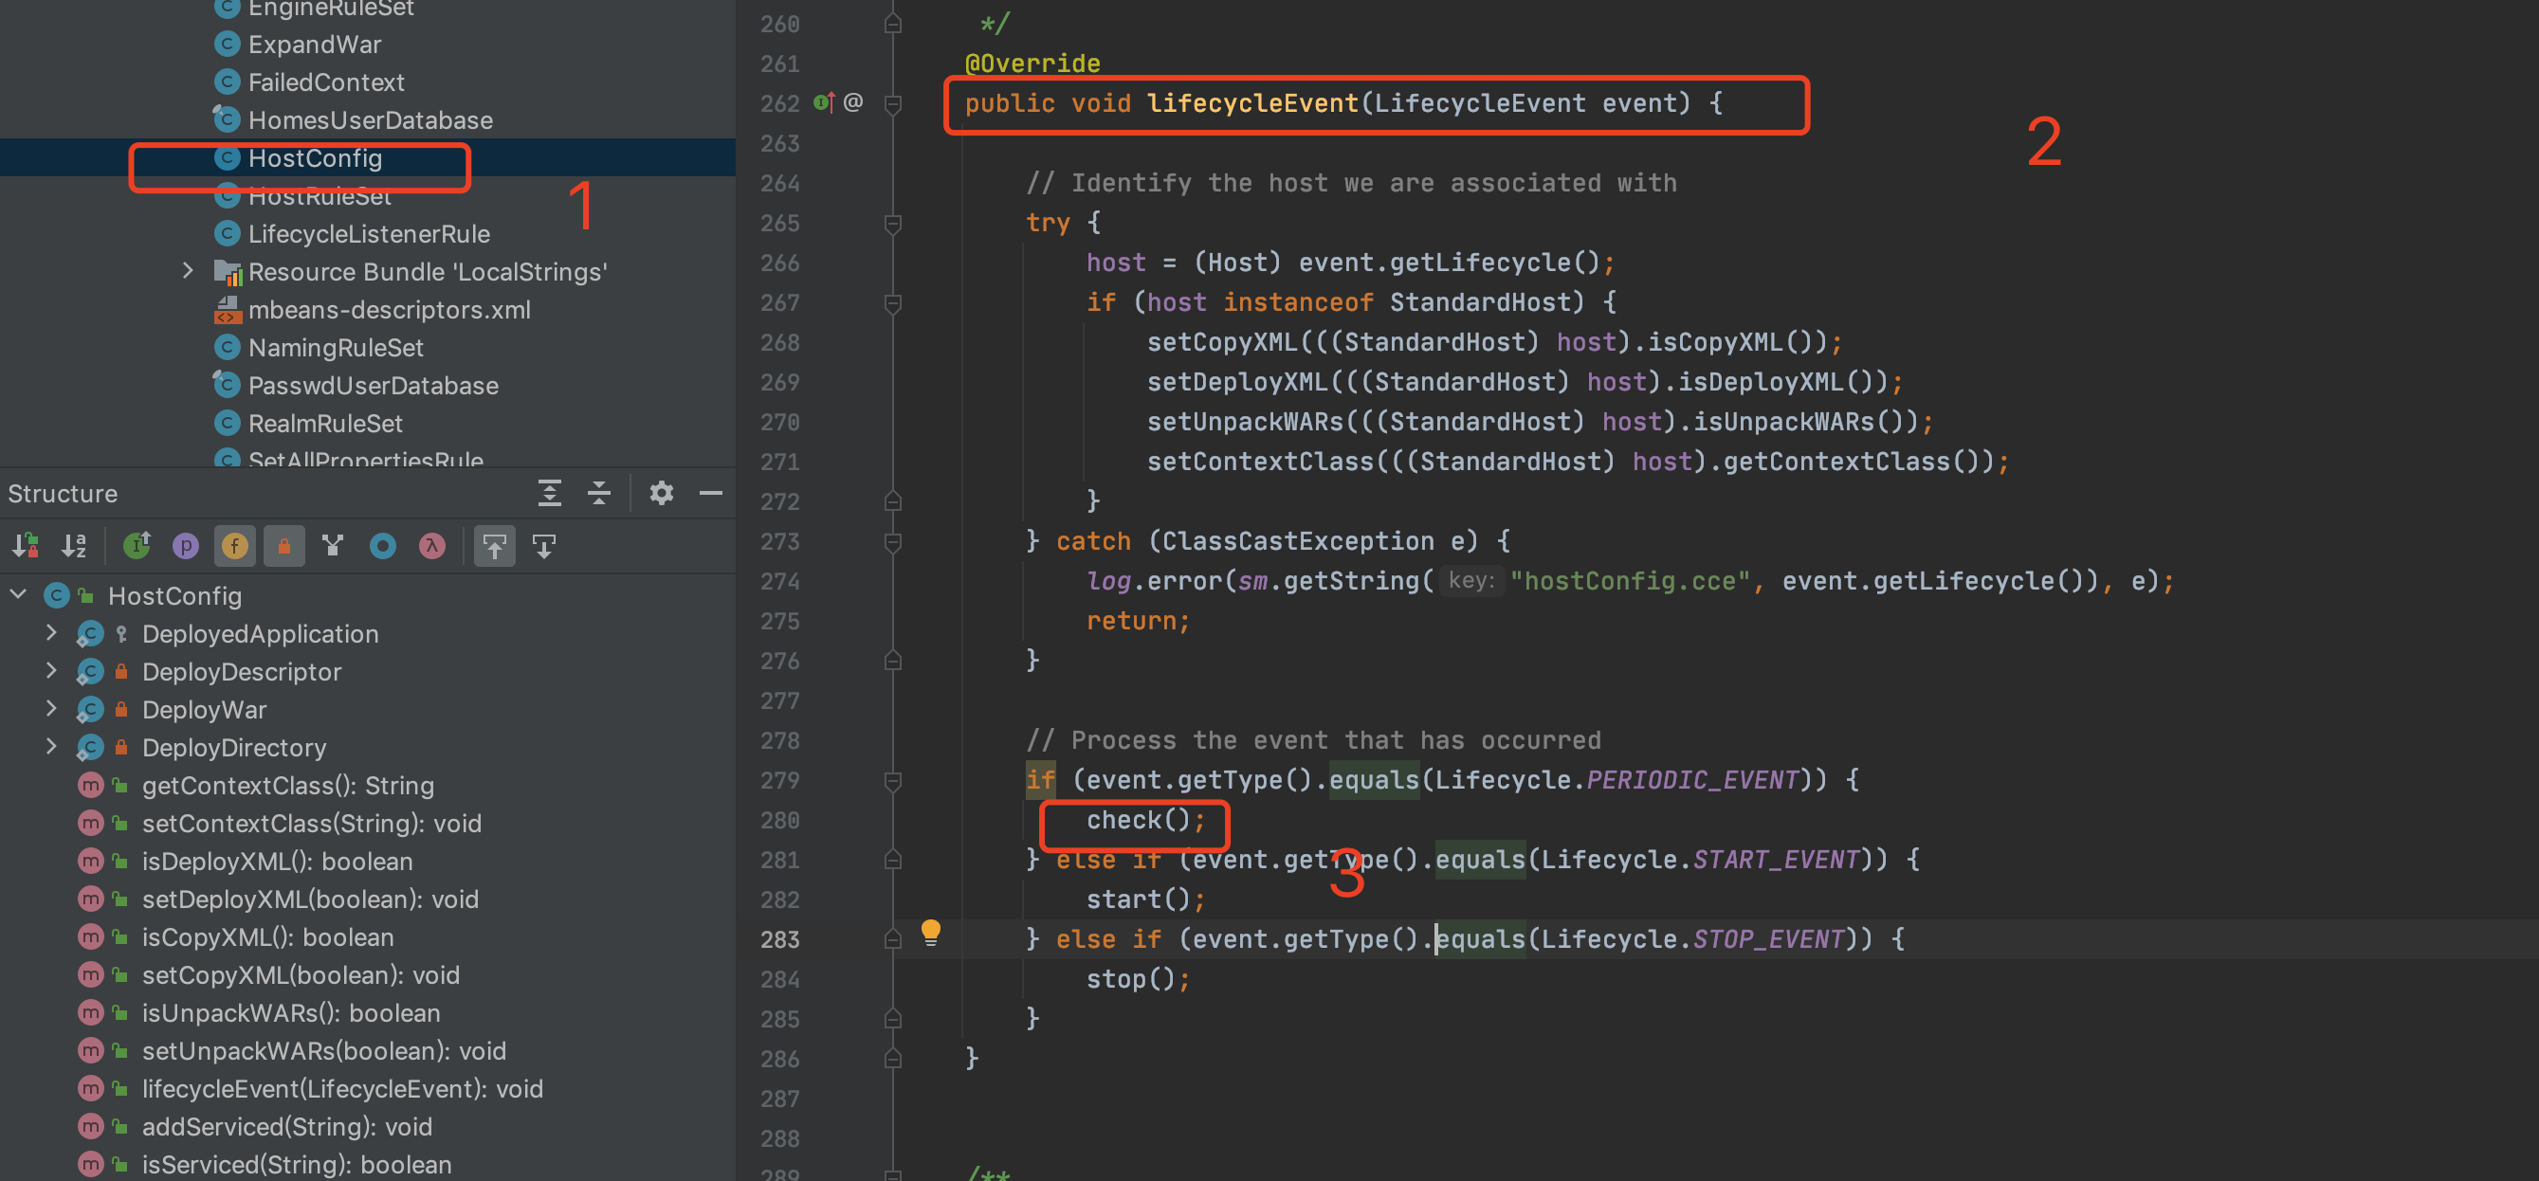Viewport: 2539px width, 1181px height.
Task: Click Collapse All in Structure header
Action: (x=598, y=493)
